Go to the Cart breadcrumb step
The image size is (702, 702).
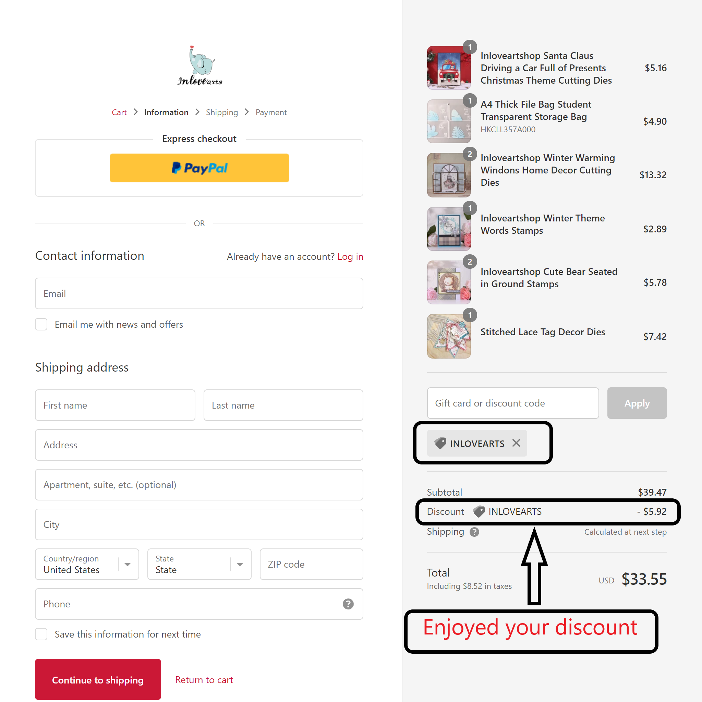[119, 112]
